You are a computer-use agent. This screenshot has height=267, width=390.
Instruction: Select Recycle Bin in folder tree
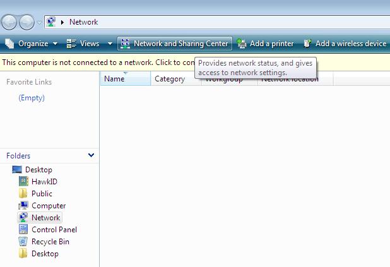tap(50, 242)
